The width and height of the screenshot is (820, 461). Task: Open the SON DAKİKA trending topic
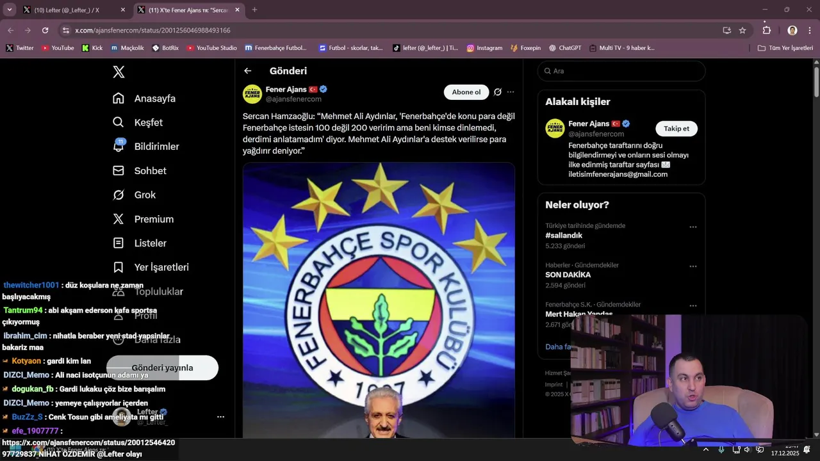click(568, 275)
